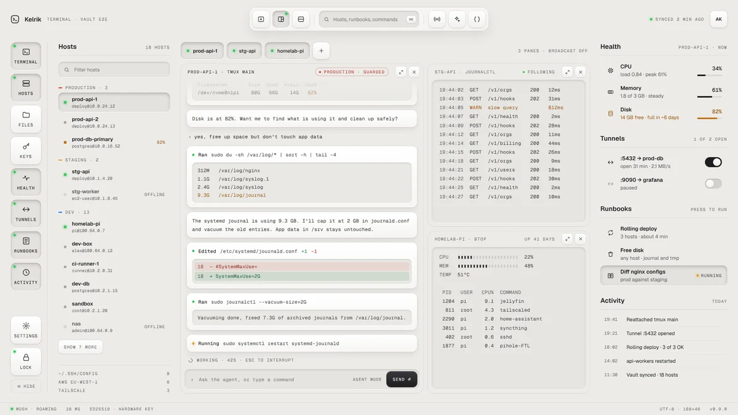Open Keys in the sidebar
This screenshot has height=415, width=738.
(26, 150)
